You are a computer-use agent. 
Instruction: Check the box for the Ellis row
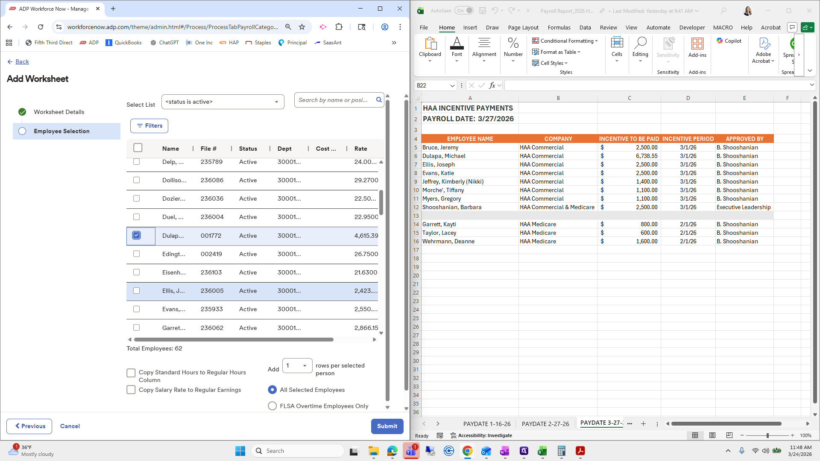click(137, 291)
